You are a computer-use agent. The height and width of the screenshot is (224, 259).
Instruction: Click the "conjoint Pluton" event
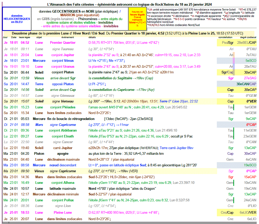click(63, 72)
